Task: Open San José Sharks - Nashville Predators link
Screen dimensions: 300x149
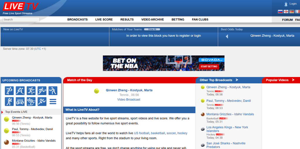Action: point(226,145)
